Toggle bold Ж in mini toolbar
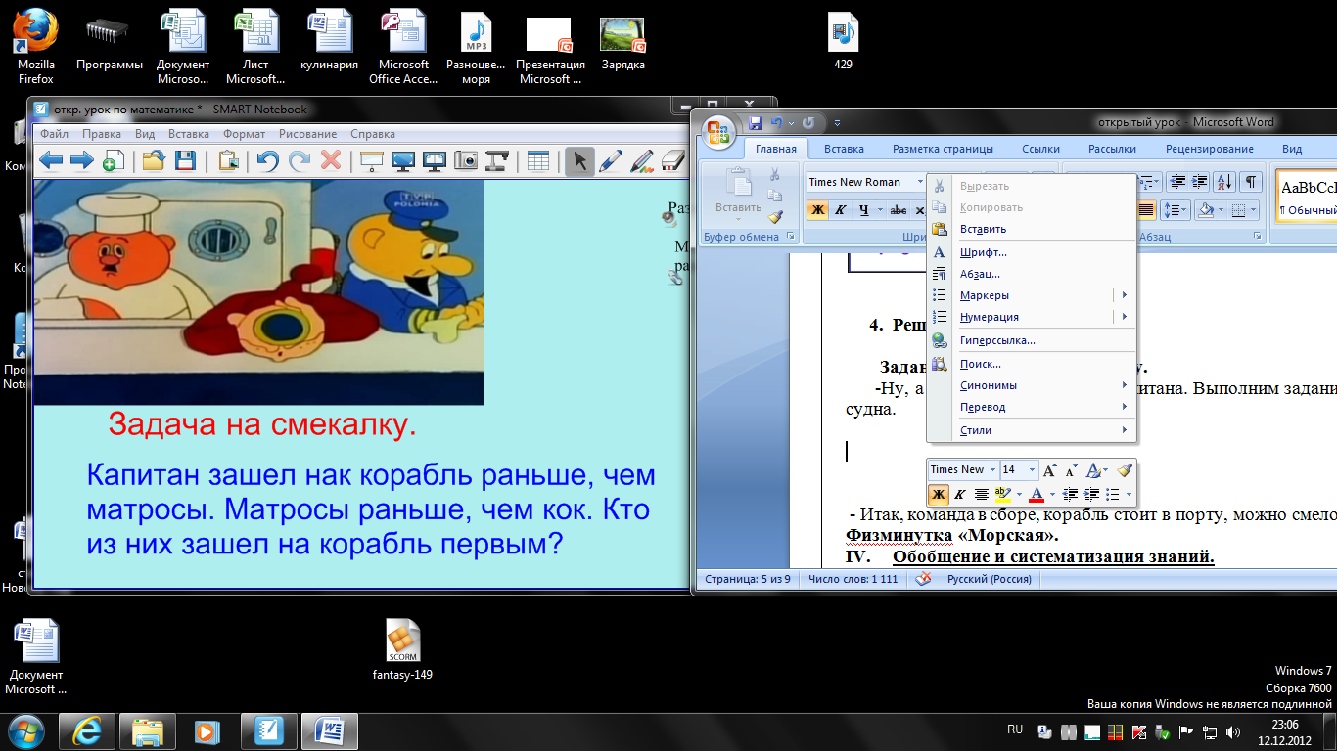1337x751 pixels. (939, 495)
